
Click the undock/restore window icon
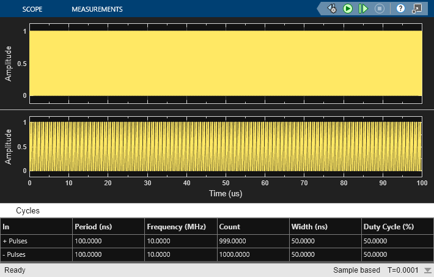(417, 9)
